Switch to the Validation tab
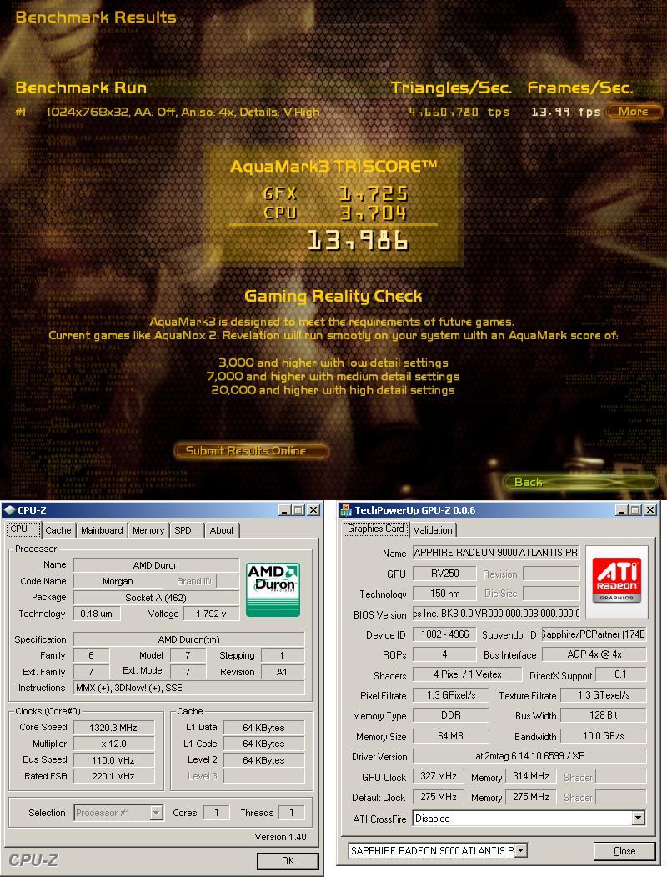Image resolution: width=667 pixels, height=877 pixels. pyautogui.click(x=433, y=529)
